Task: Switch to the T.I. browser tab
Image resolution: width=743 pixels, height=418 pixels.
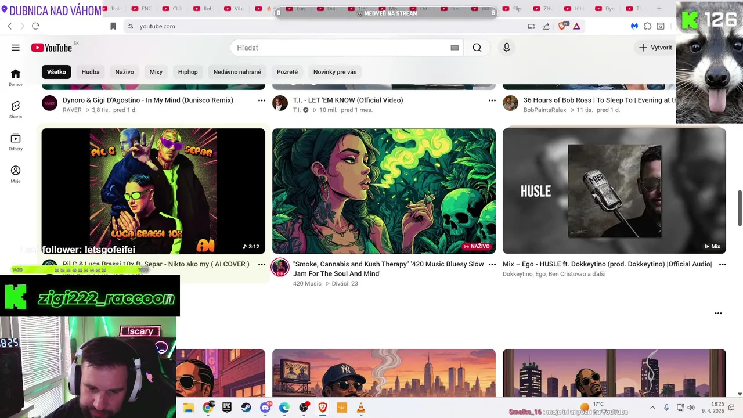Action: (634, 9)
